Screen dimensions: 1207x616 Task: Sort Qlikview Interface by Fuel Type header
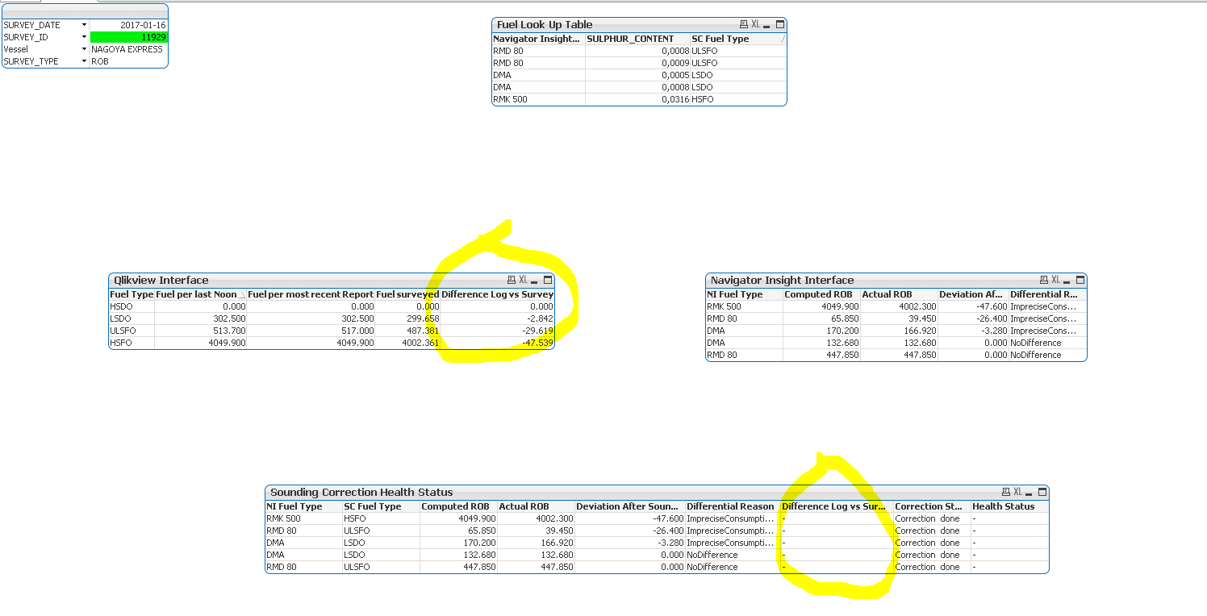132,294
